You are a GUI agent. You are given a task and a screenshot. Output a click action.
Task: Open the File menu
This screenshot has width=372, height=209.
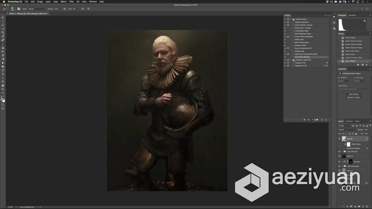[26, 1]
